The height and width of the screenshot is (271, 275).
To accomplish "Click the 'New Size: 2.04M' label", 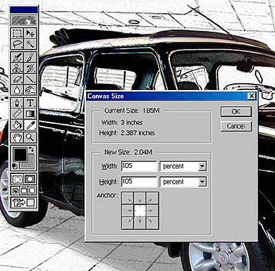I will click(129, 152).
